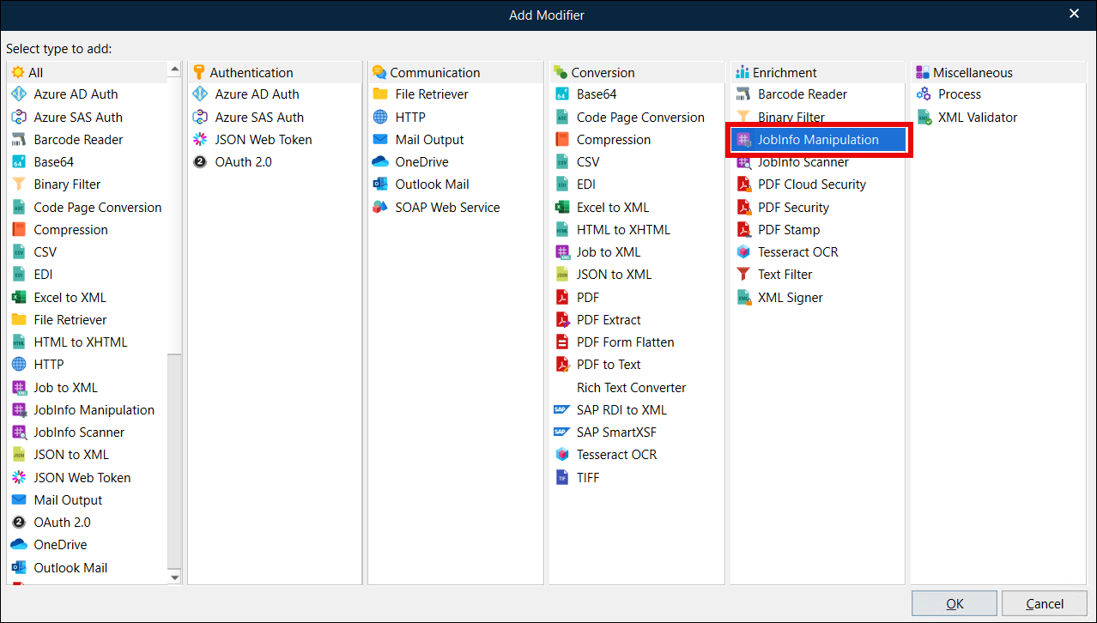Click scroll down arrow in All list
The height and width of the screenshot is (623, 1097).
point(175,578)
